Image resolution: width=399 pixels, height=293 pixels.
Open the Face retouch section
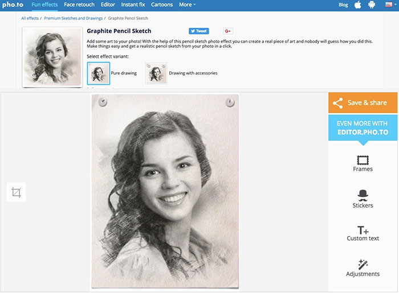79,5
